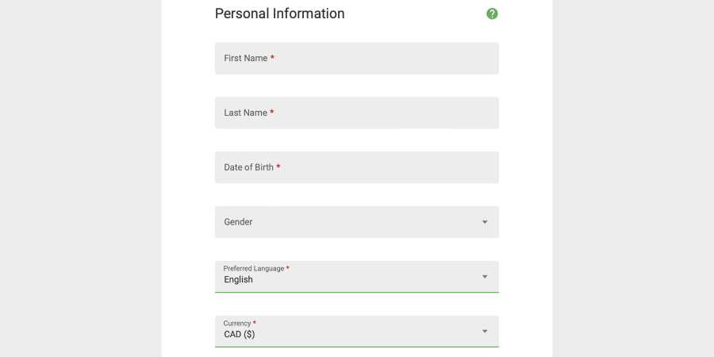This screenshot has height=357, width=714.
Task: Click the Personal Information heading
Action: click(x=279, y=13)
